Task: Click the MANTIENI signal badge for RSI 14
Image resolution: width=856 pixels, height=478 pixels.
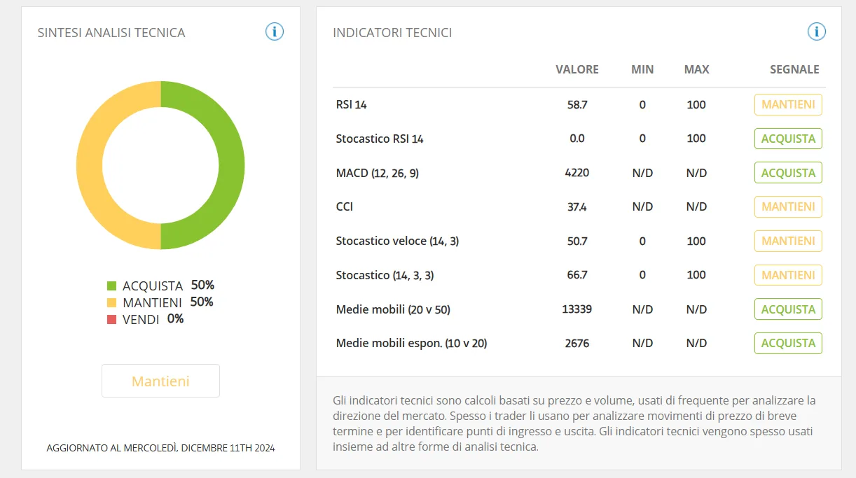Action: coord(788,104)
